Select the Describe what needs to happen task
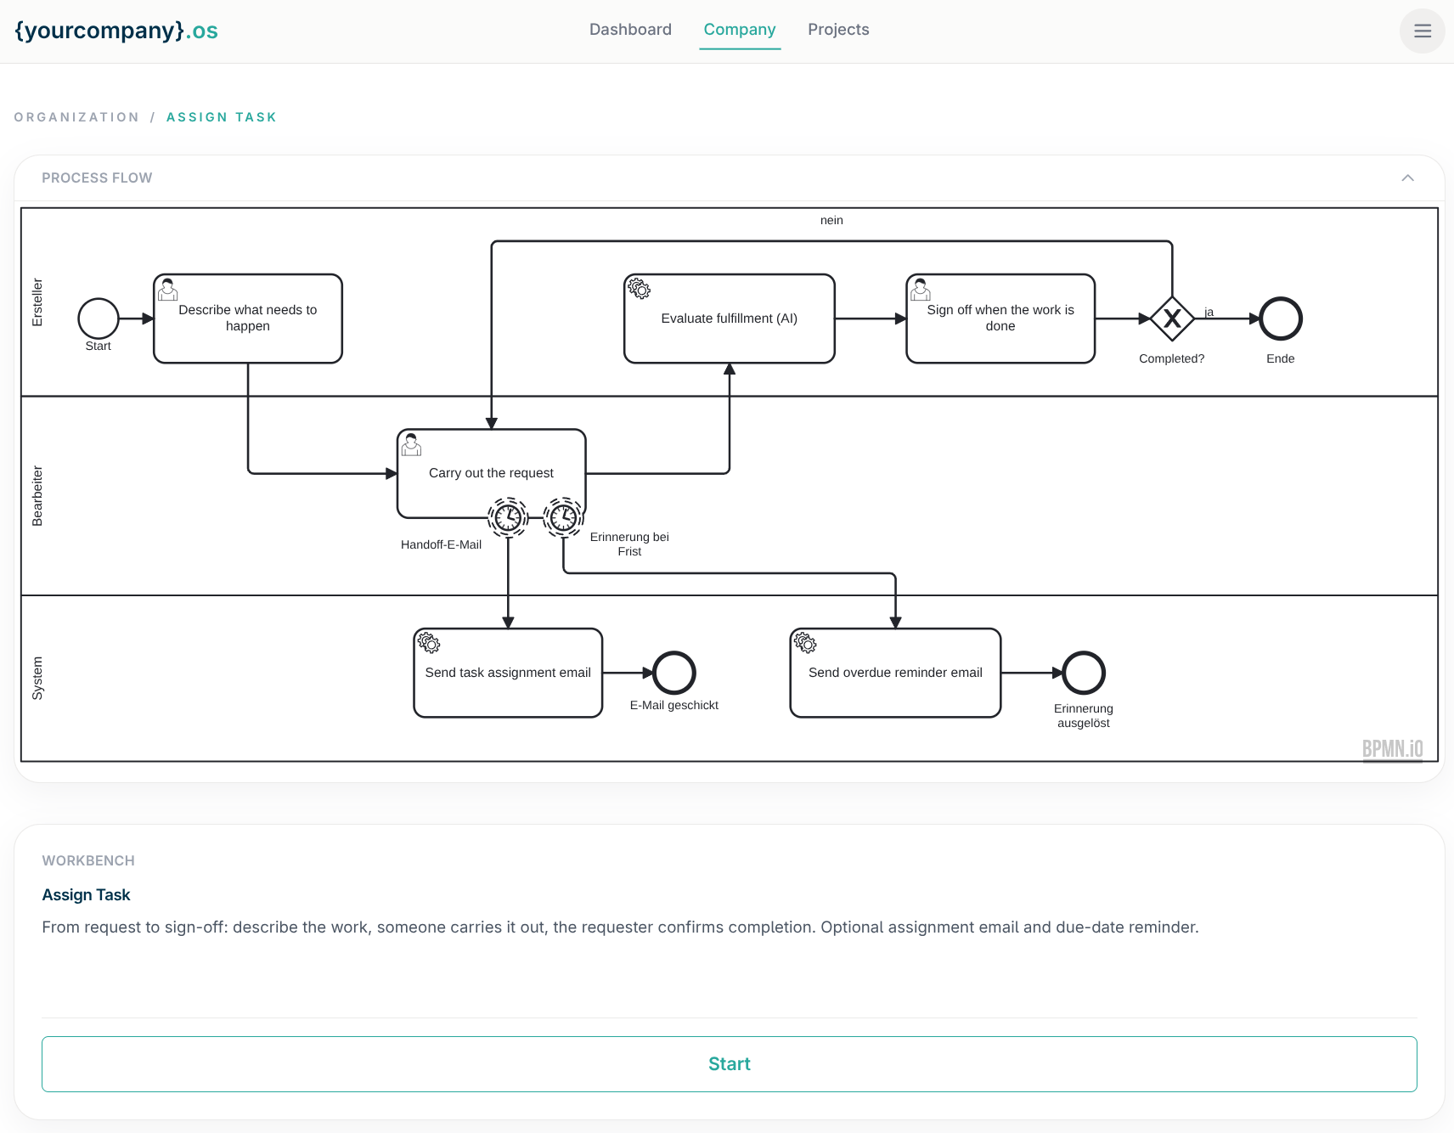Viewport: 1454px width, 1133px height. tap(248, 318)
